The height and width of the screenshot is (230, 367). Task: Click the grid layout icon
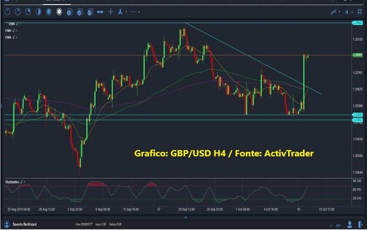click(x=359, y=11)
